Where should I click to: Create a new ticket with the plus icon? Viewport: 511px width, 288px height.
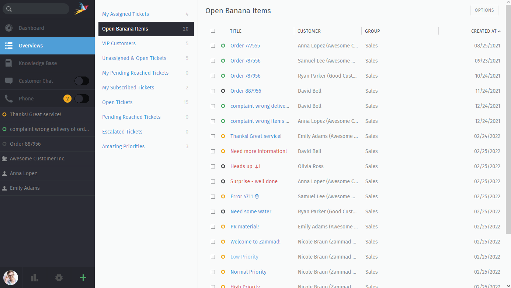pos(83,277)
